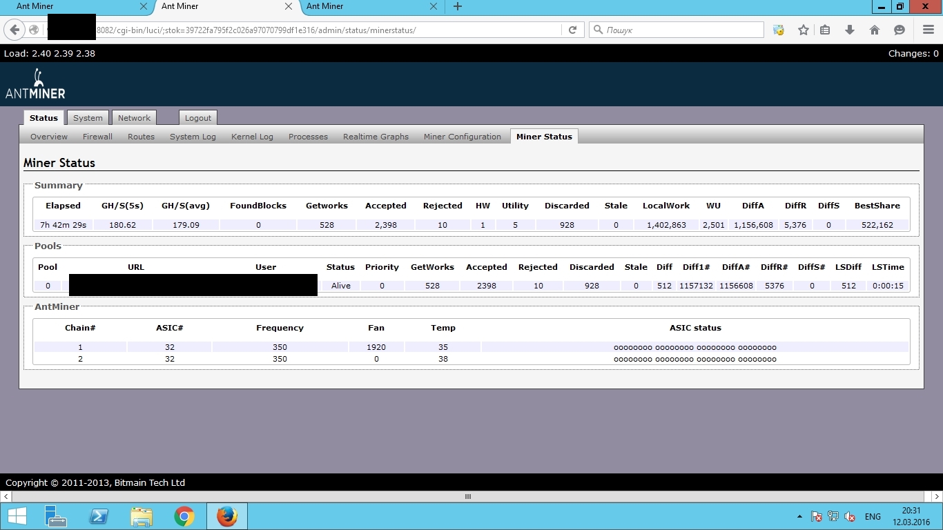This screenshot has width=943, height=530.
Task: Click the horizontal scrollbar right arrow
Action: [x=937, y=496]
